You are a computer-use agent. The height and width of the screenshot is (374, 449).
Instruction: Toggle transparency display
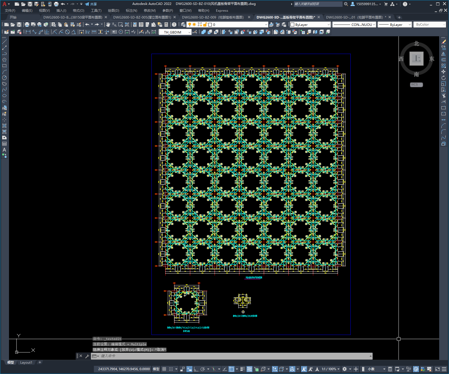pyautogui.click(x=249, y=369)
